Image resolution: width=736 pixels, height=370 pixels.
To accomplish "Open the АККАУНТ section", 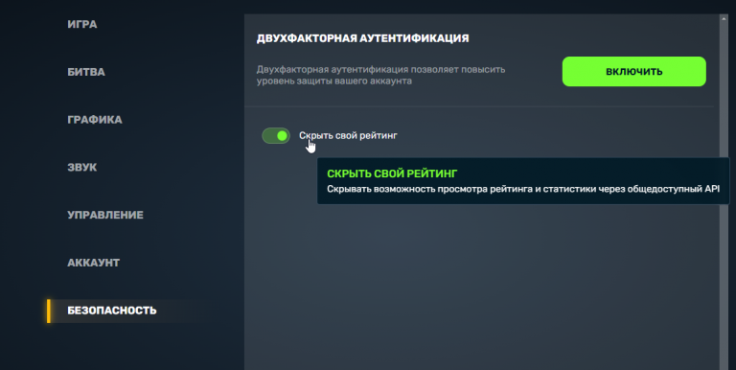I will (93, 263).
